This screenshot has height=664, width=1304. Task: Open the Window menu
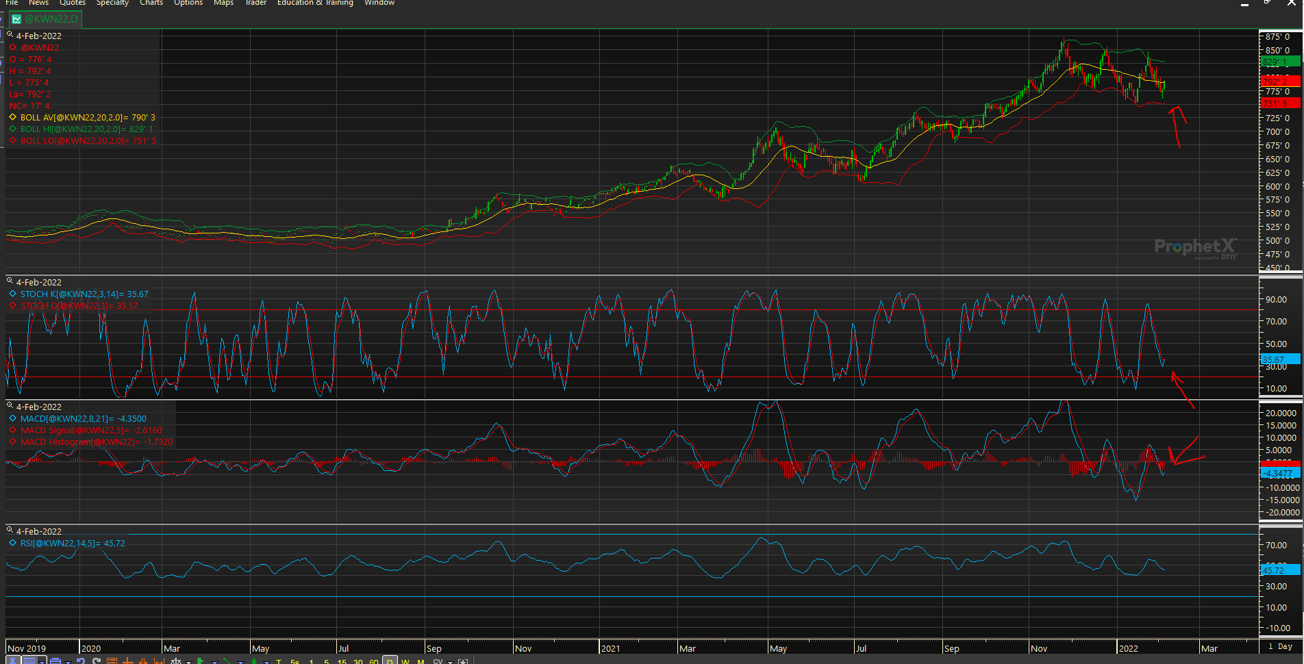(x=379, y=3)
